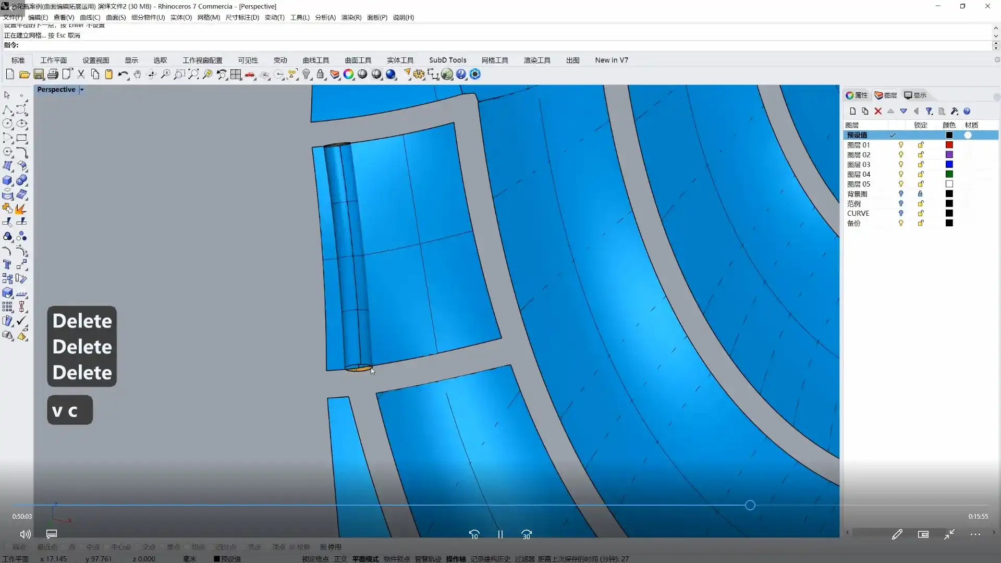
Task: Pause the video playback
Action: (500, 534)
